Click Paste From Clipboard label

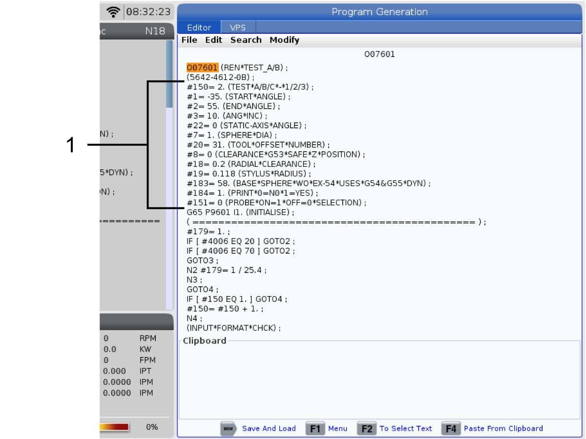[503, 428]
